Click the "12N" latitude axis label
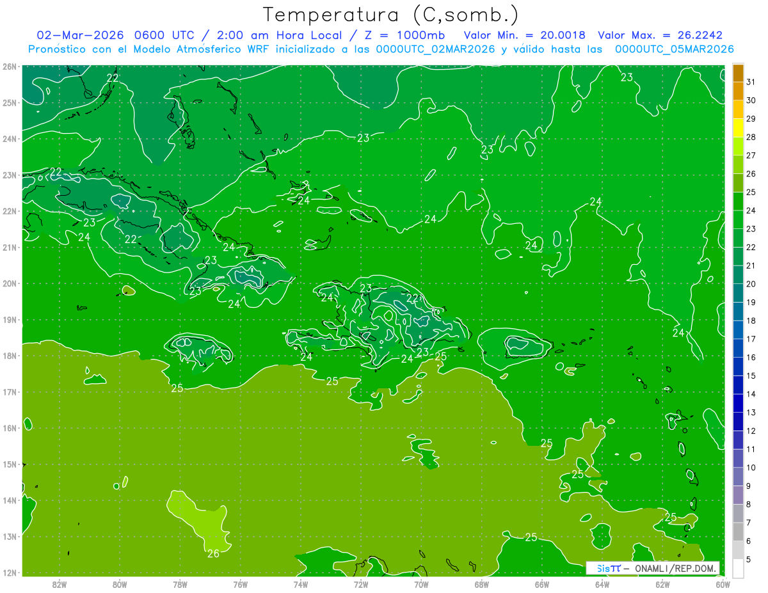 (10, 573)
